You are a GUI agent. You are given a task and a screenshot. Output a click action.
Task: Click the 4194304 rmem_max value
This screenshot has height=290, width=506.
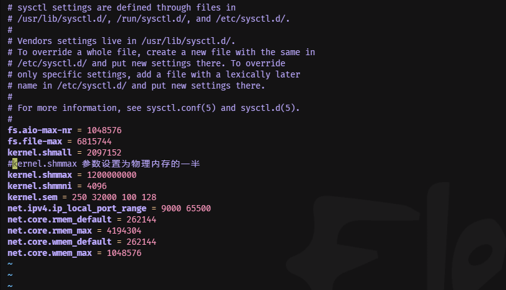tap(124, 231)
